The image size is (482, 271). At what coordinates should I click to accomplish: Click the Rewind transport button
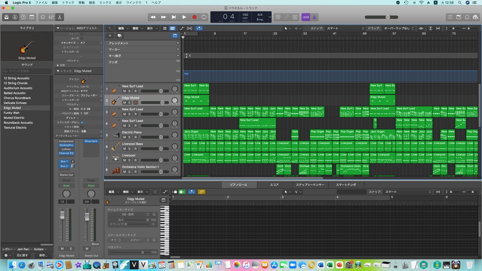pos(153,17)
